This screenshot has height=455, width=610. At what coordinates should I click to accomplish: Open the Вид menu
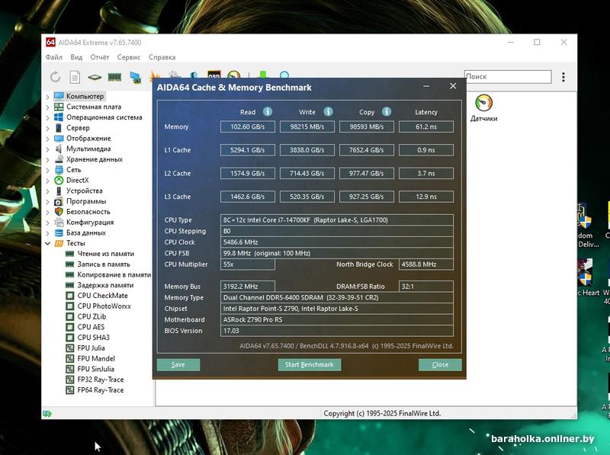pyautogui.click(x=76, y=57)
